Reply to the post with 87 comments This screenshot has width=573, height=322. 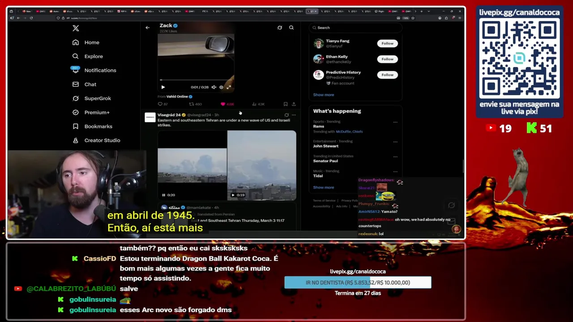(x=163, y=104)
